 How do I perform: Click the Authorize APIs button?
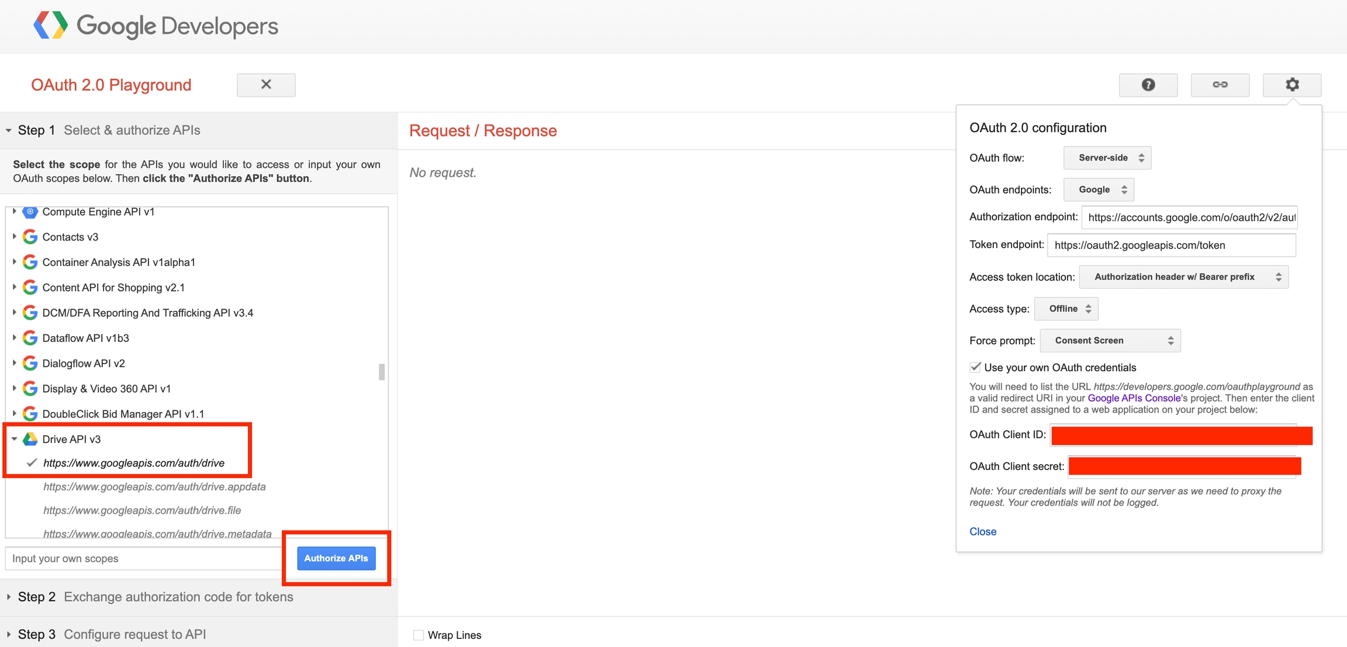coord(336,558)
